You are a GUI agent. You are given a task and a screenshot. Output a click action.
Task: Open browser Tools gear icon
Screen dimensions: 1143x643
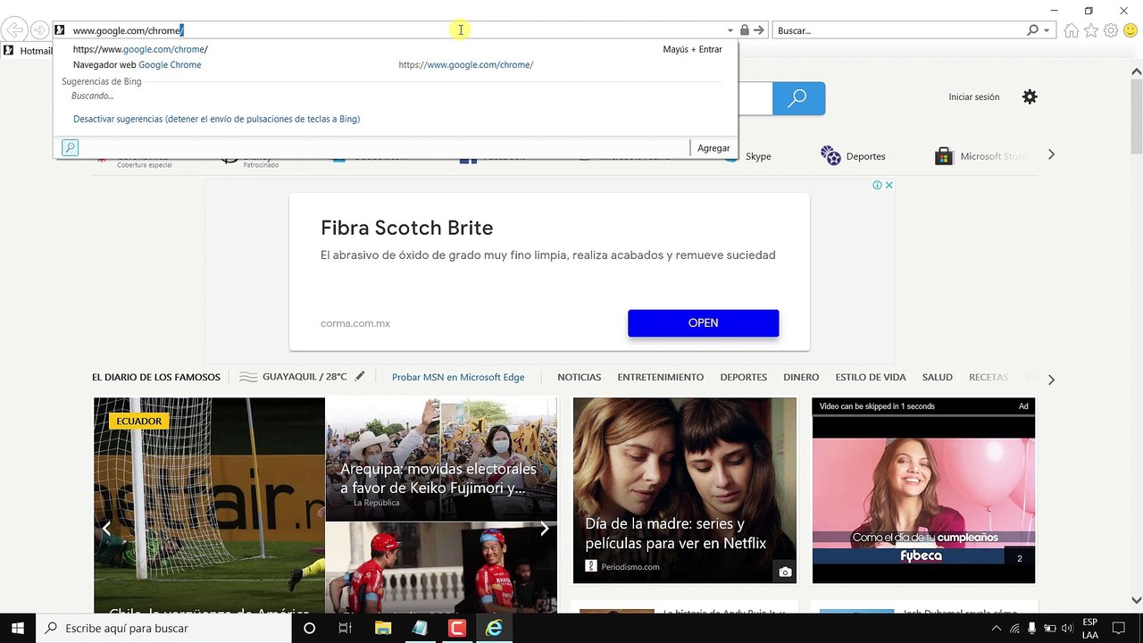tap(1111, 30)
